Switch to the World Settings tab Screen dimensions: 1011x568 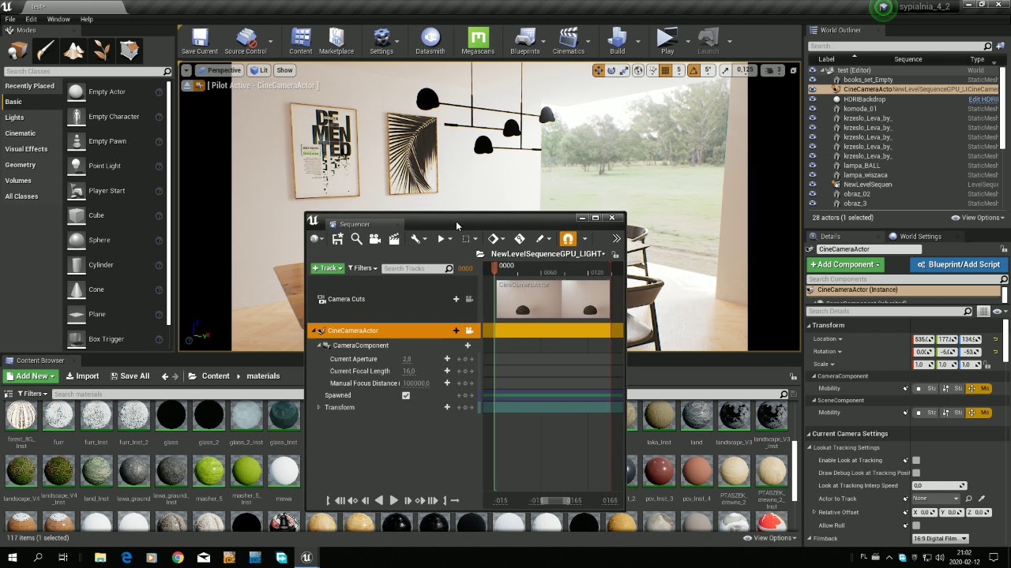point(920,237)
